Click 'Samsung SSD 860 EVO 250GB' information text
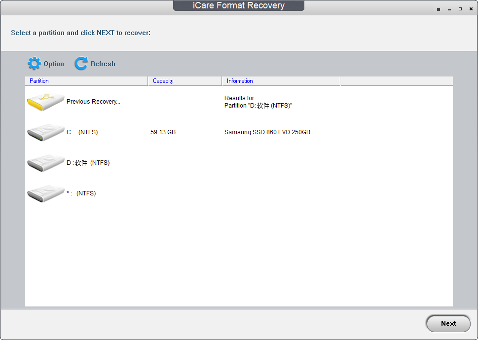 267,132
